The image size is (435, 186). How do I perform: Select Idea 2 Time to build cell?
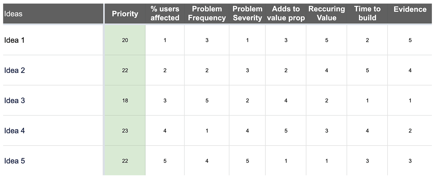pos(367,70)
